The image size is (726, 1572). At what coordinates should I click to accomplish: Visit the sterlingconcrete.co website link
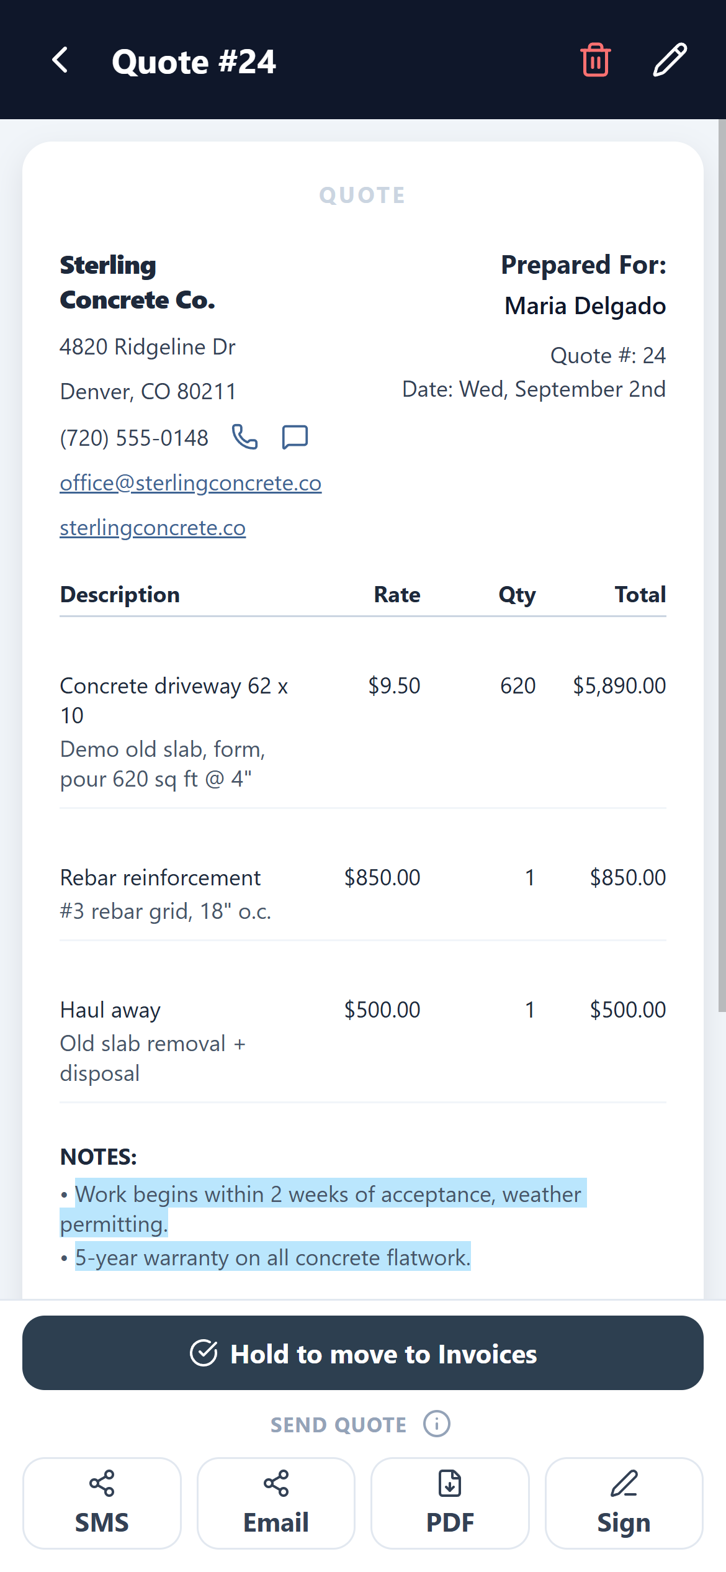click(153, 528)
